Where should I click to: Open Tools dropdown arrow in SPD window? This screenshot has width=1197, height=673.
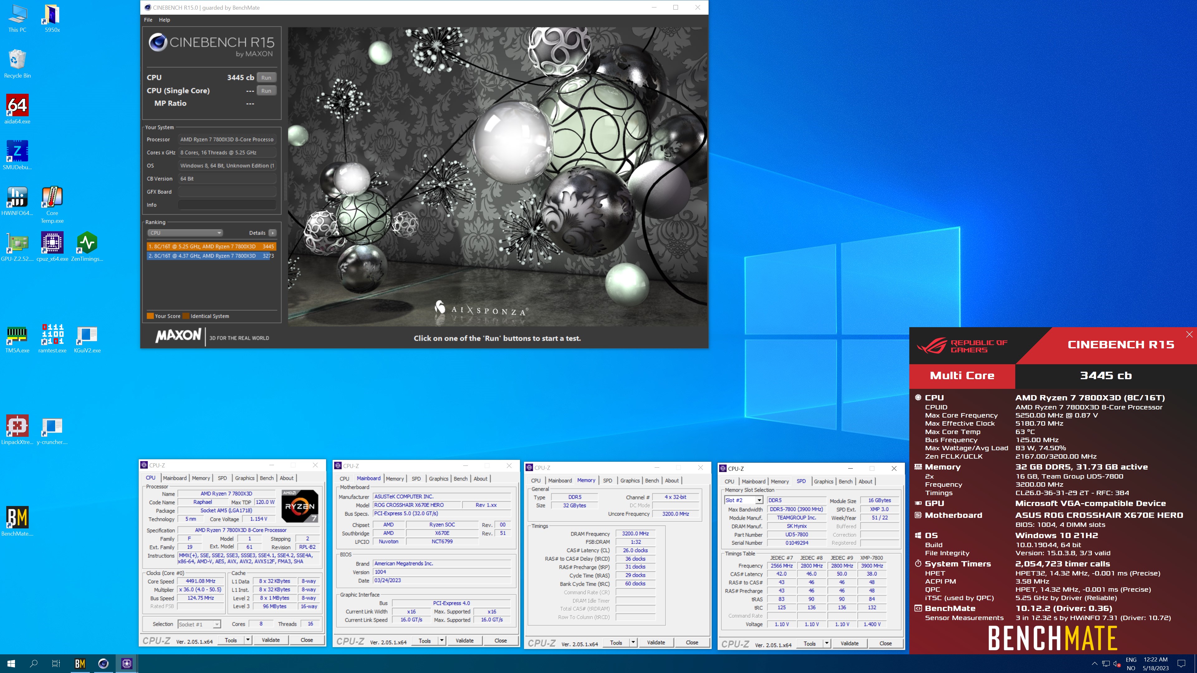(827, 644)
